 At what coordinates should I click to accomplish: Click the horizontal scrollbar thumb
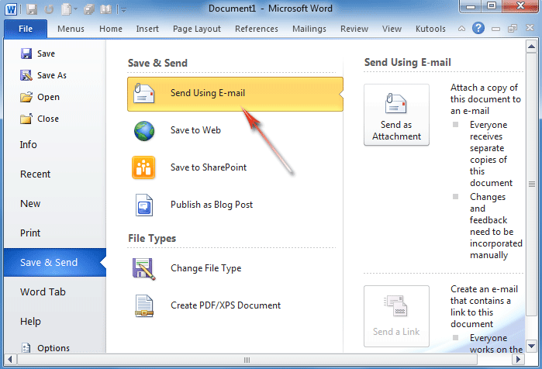(247, 360)
